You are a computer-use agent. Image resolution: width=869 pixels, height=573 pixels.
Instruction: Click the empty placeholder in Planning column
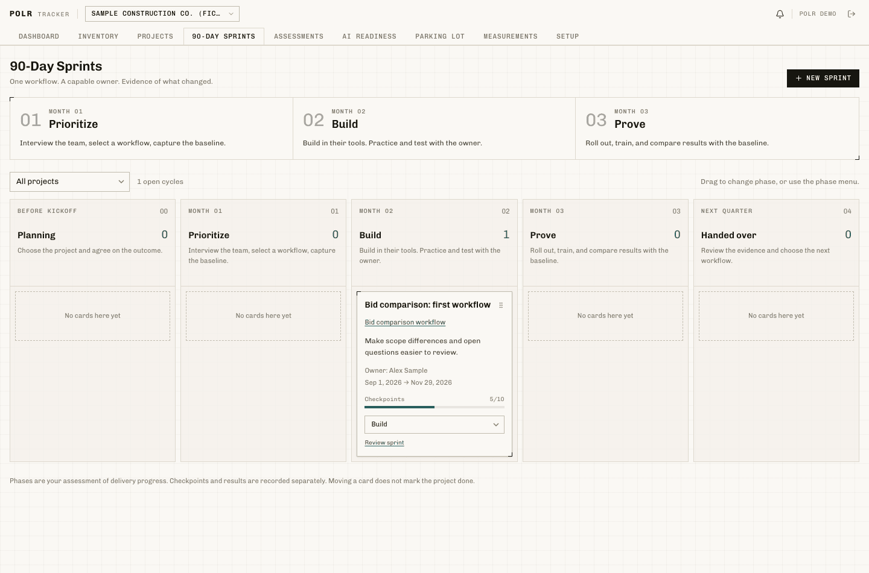click(x=92, y=316)
